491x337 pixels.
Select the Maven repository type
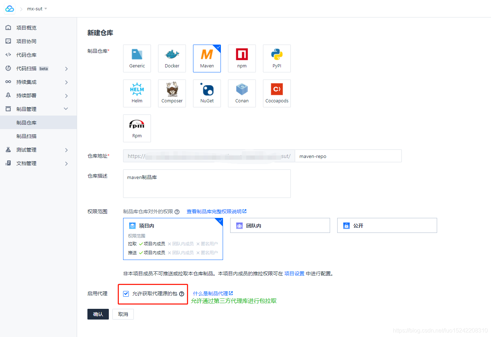click(207, 58)
